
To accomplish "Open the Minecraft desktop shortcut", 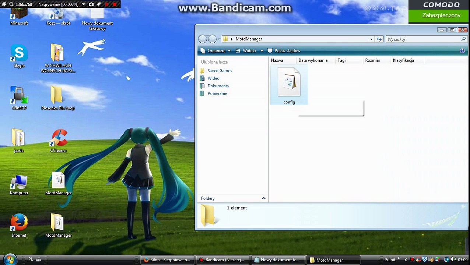I will point(19,16).
